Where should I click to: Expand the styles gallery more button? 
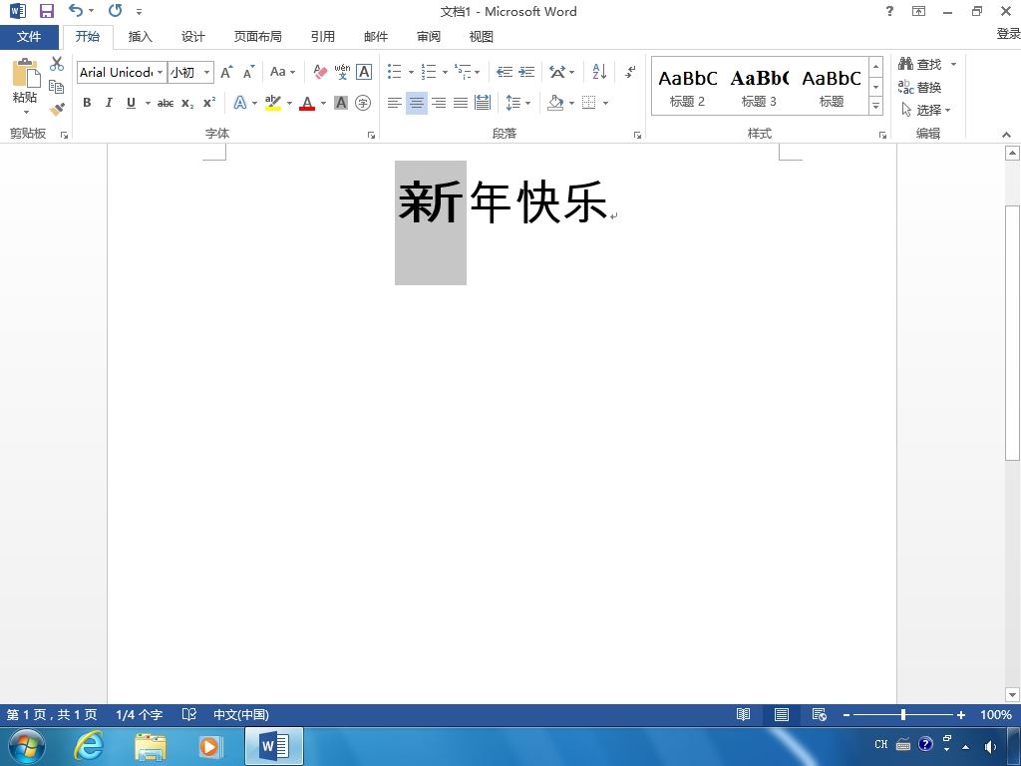(876, 106)
